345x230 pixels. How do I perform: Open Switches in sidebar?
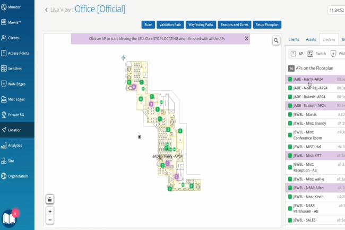tap(17, 69)
